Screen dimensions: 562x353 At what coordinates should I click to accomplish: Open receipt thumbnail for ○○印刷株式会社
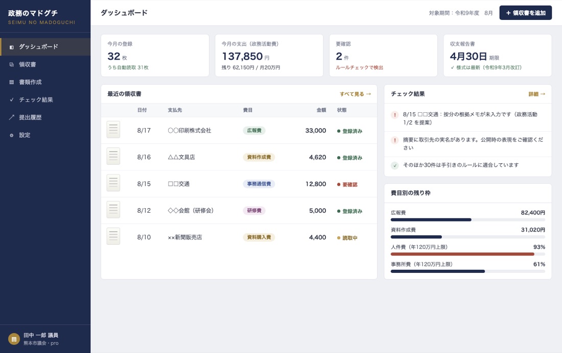pyautogui.click(x=113, y=130)
